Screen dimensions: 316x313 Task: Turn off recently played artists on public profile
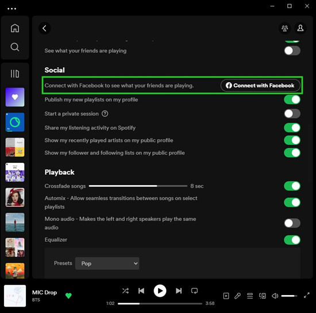coord(292,140)
